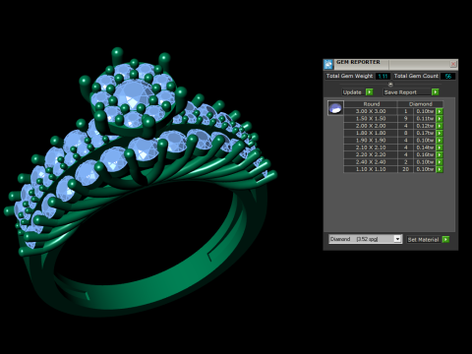The image size is (472, 354).
Task: Click the green arrow for 3.00 X 3.00 row
Action: (440, 111)
